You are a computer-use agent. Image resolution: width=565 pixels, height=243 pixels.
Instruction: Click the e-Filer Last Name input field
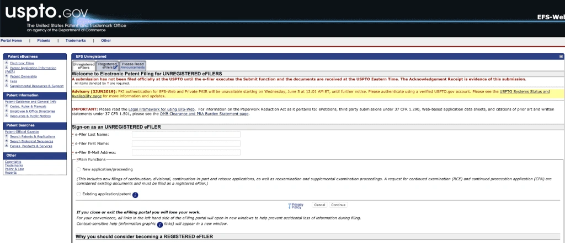[x=186, y=134]
